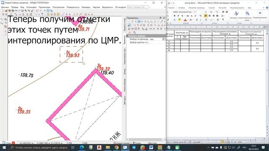Open numbered list options in Word
The height and width of the screenshot is (151, 269).
(x=214, y=12)
